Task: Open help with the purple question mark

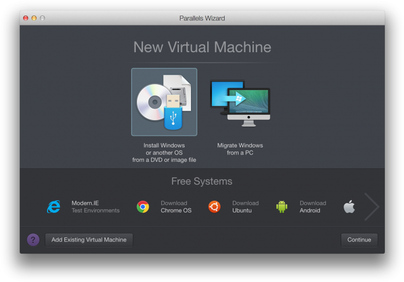Action: tap(33, 240)
